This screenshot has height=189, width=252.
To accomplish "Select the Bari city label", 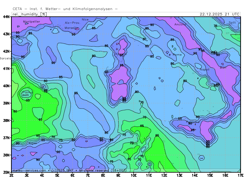I will point(223,67).
